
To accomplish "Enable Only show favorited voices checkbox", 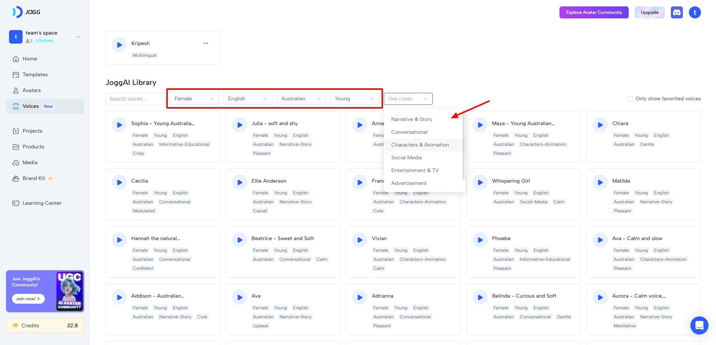I will click(629, 99).
